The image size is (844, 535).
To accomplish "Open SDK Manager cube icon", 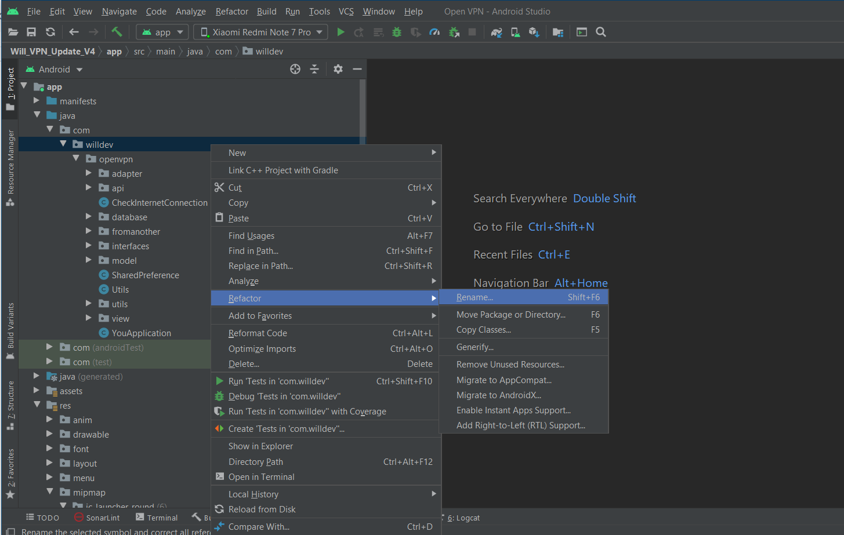I will pyautogui.click(x=534, y=32).
